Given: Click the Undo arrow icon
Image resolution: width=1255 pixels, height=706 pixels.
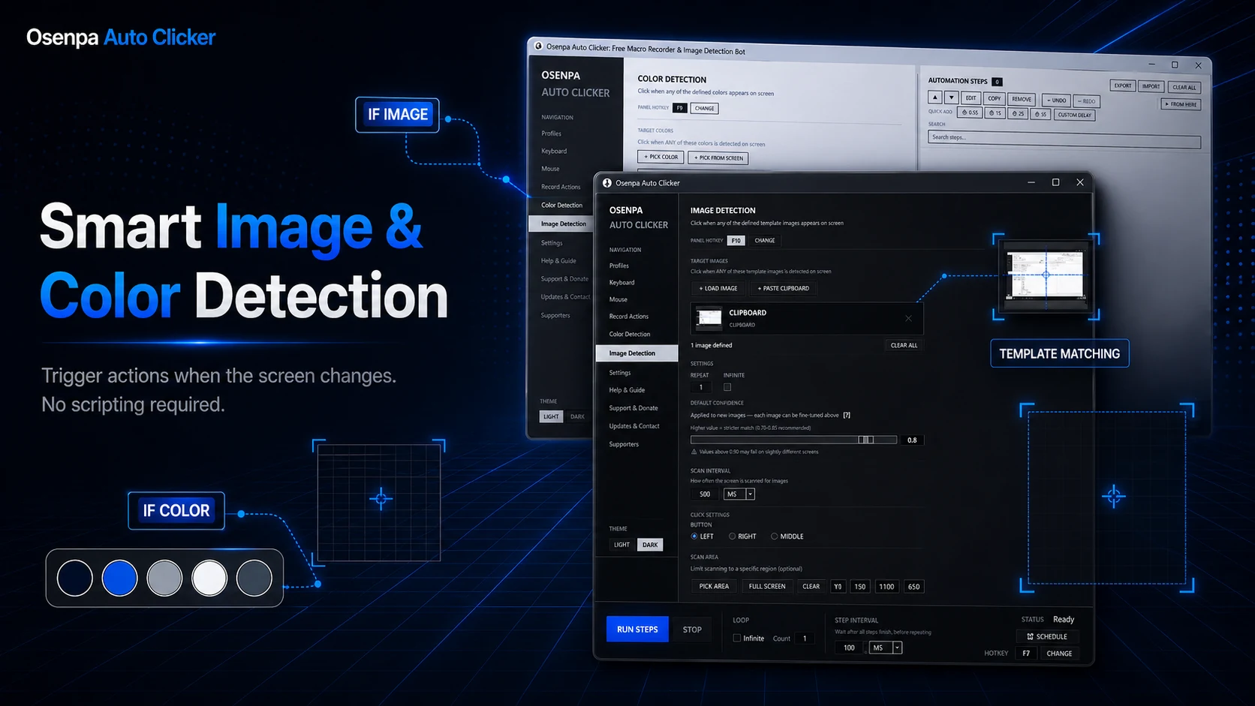Looking at the screenshot, I should 1055,100.
